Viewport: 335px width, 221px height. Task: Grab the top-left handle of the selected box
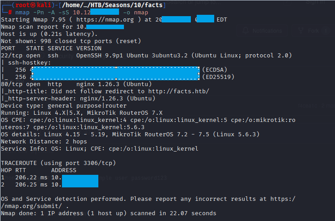tap(33, 67)
